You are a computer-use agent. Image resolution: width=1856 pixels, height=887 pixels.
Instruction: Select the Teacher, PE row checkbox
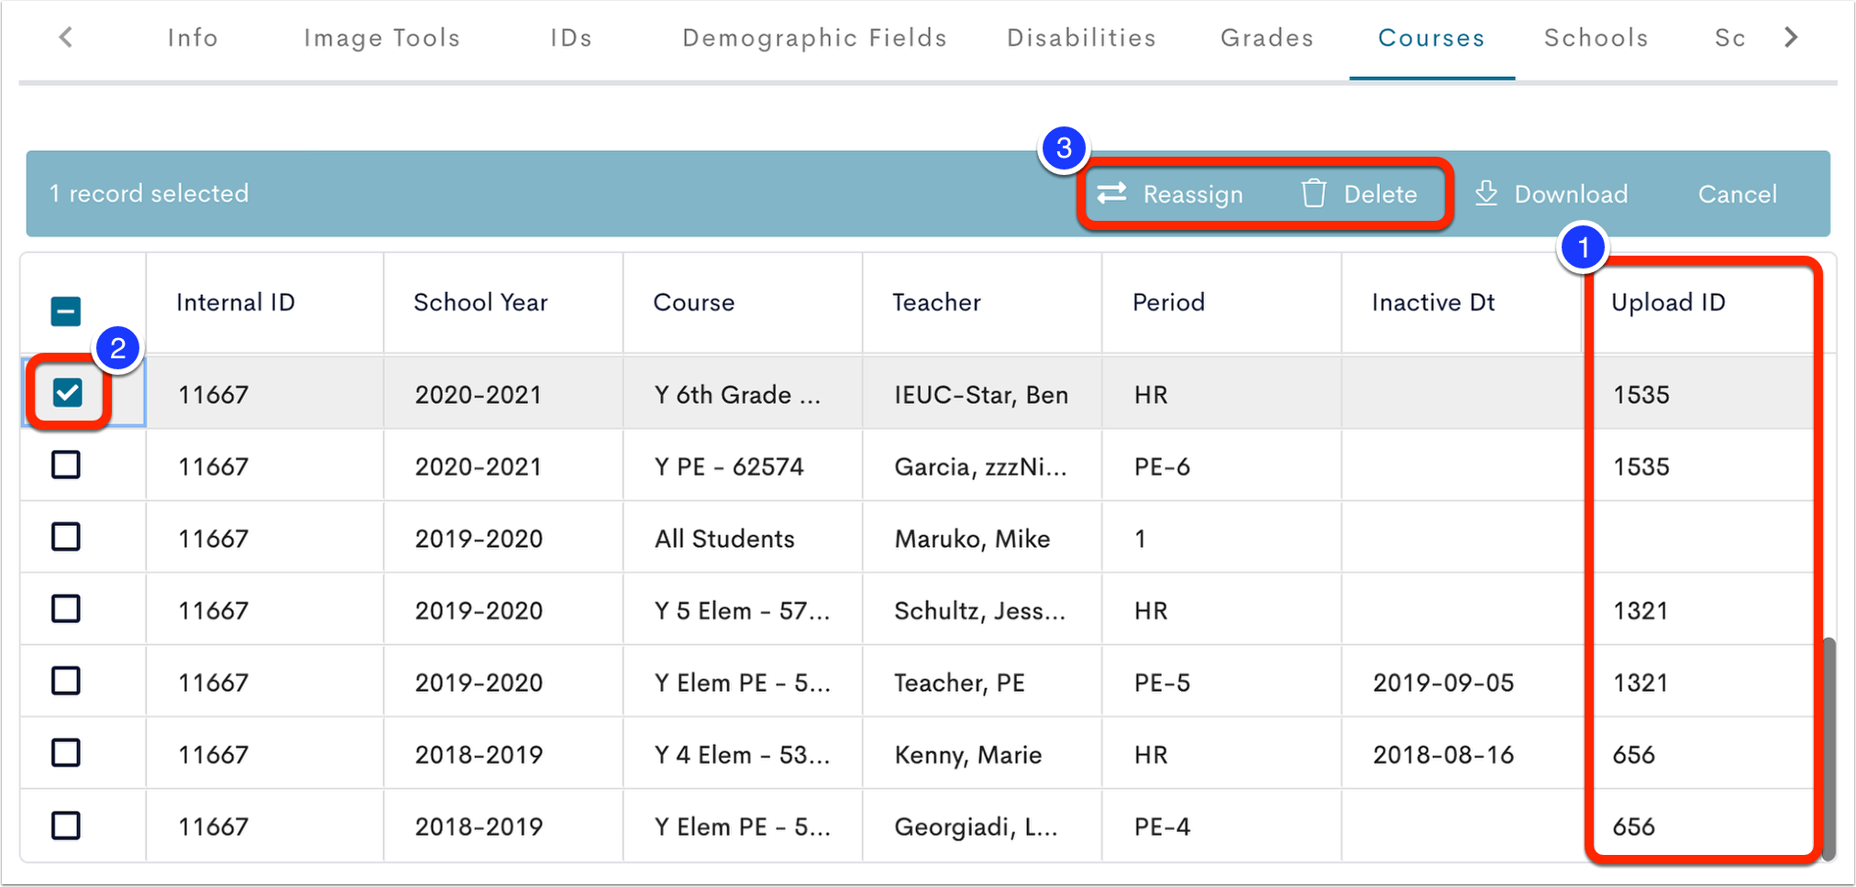pos(66,682)
